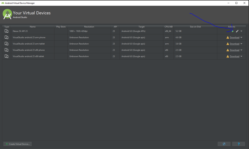Click Download link for arm phone device
This screenshot has height=149, width=249.
(235, 38)
